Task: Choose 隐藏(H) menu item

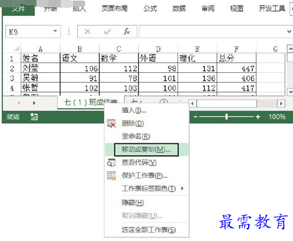Action: (x=146, y=203)
